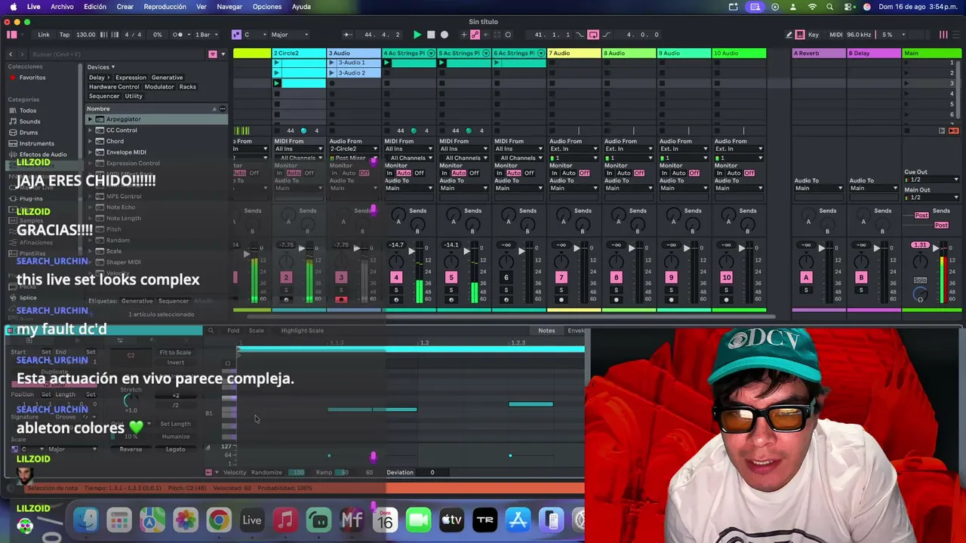Click the Live icon in the Dock
This screenshot has width=966, height=543.
coord(252,520)
